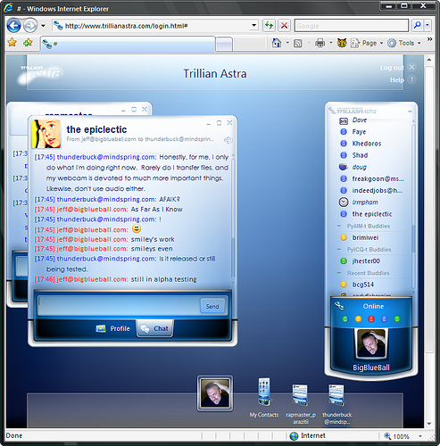The image size is (440, 446).
Task: Click the Internet zone globe icon
Action: point(294,436)
